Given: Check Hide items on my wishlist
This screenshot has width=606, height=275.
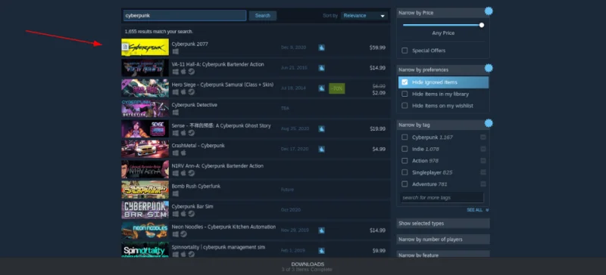Looking at the screenshot, I should coord(405,105).
